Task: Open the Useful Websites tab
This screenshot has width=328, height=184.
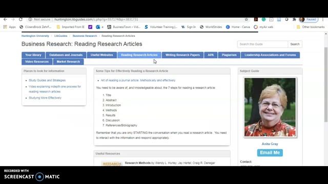Action: tap(102, 55)
